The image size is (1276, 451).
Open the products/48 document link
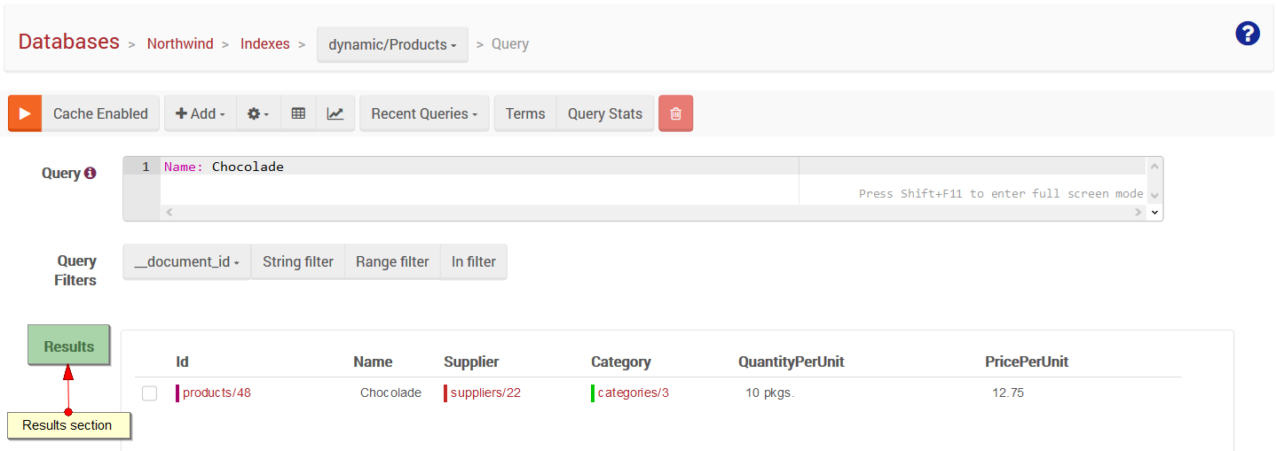pyautogui.click(x=217, y=393)
